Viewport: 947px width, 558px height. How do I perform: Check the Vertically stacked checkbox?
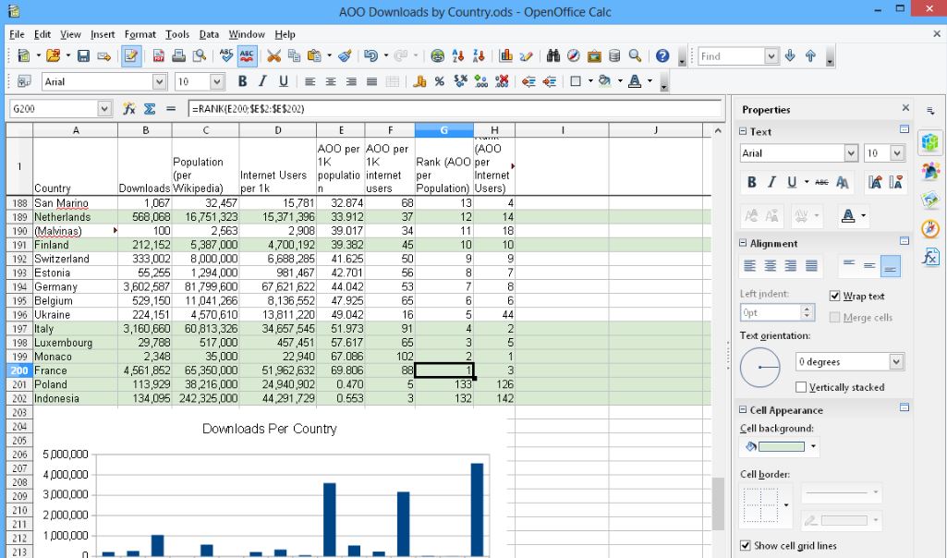801,387
